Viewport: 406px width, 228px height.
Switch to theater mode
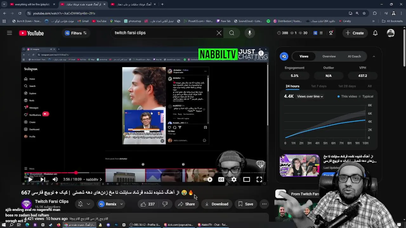point(246,180)
